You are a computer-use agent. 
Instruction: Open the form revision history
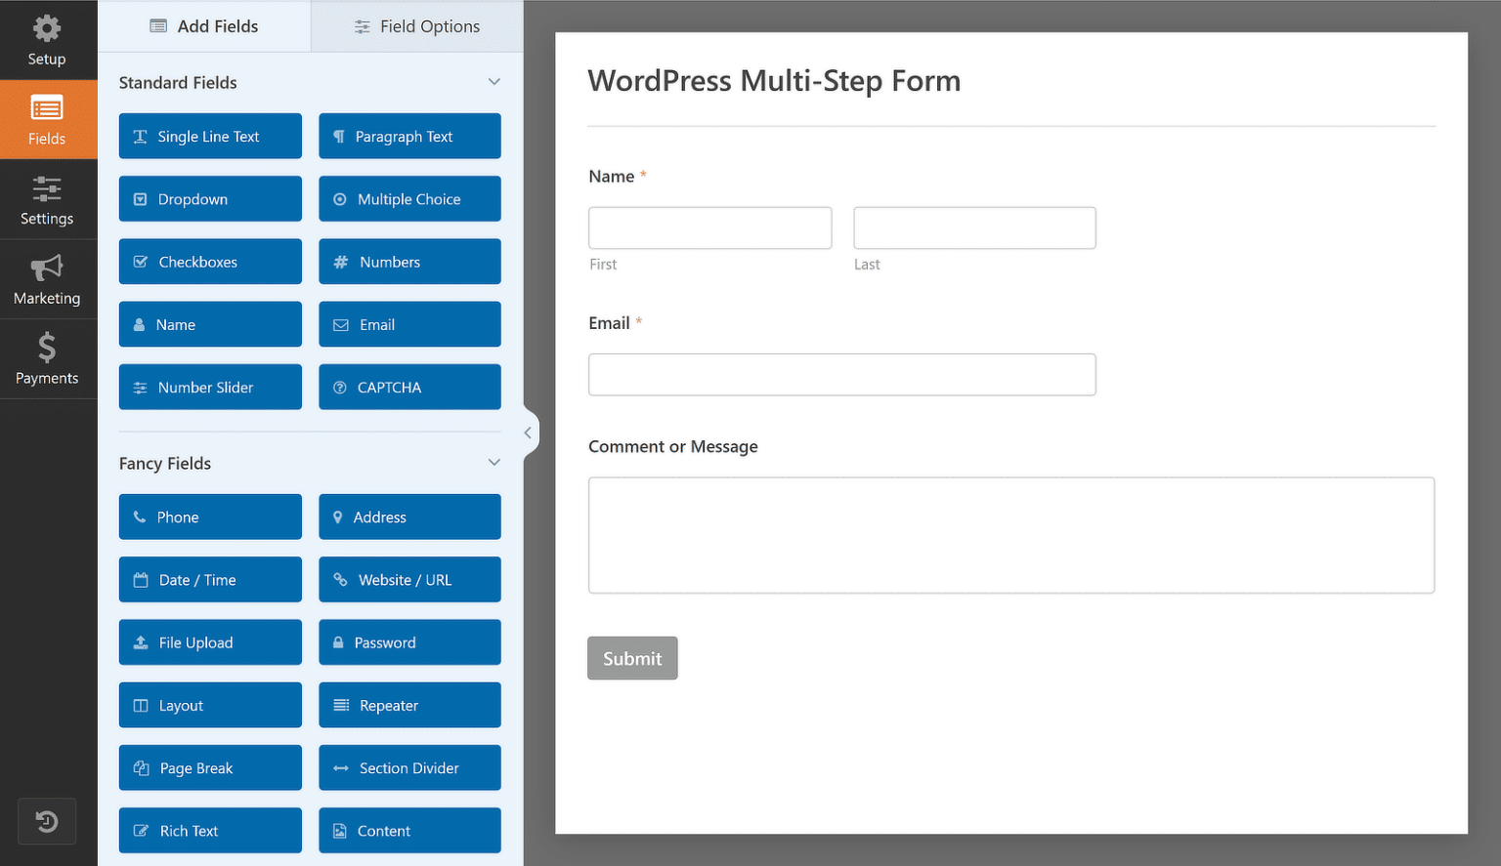(46, 821)
